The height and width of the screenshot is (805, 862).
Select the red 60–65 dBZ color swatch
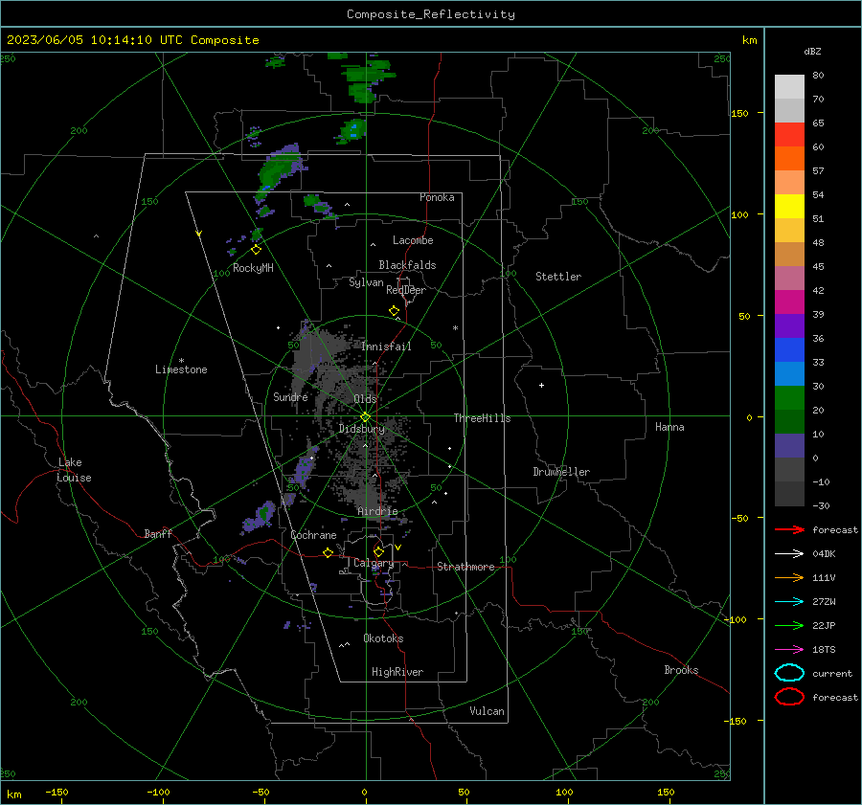[789, 134]
